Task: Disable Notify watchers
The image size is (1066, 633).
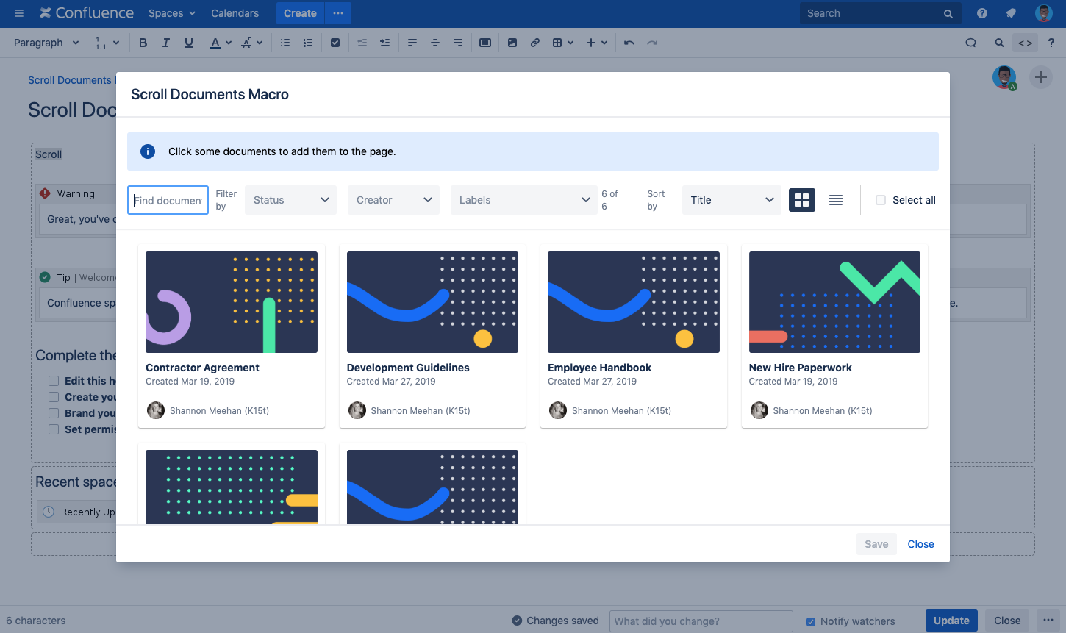Action: (810, 621)
